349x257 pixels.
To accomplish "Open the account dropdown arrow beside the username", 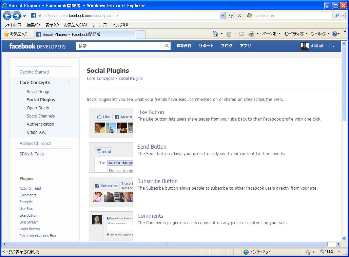I will tap(333, 46).
